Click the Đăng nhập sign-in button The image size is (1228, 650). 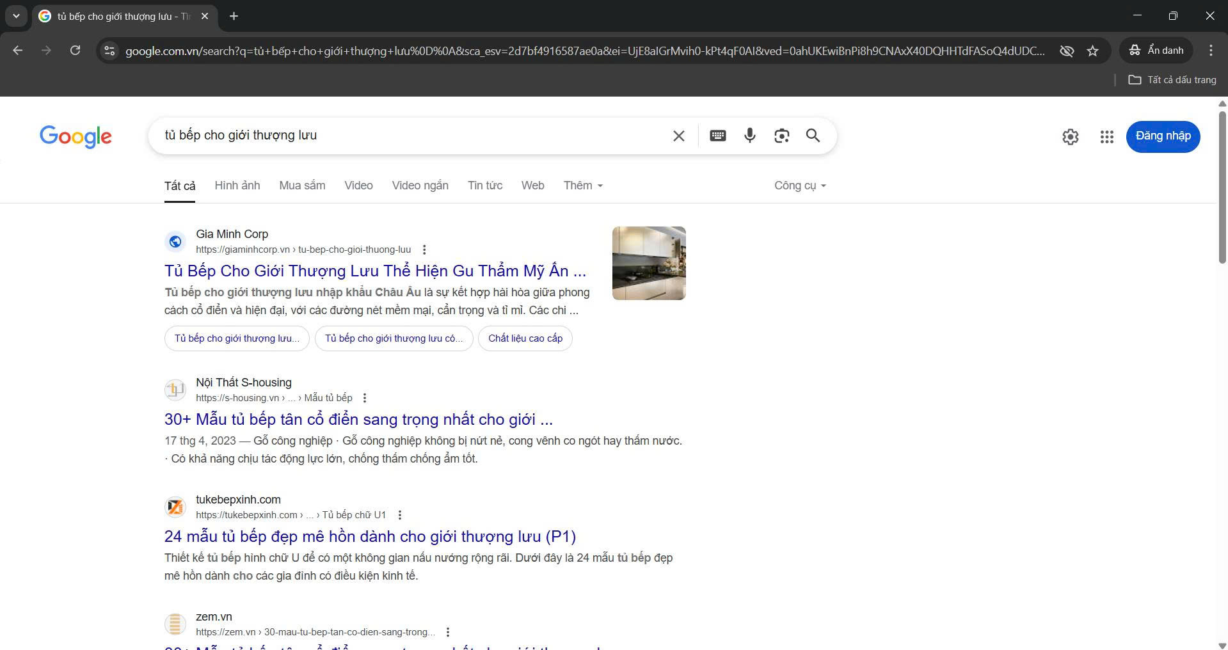[x=1163, y=136]
